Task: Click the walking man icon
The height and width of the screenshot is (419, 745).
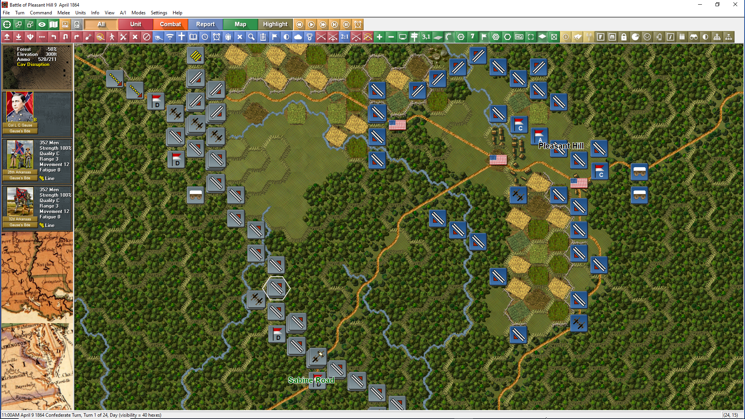Action: pyautogui.click(x=112, y=37)
